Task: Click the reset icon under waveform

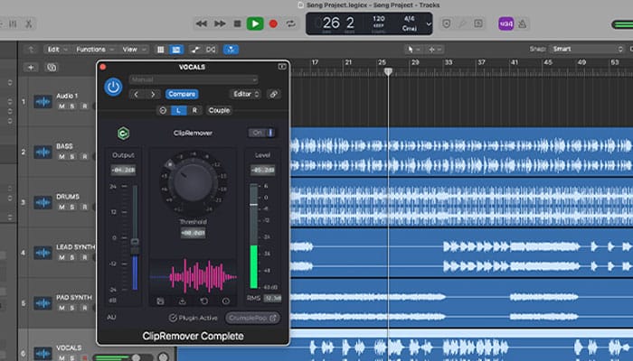Action: (203, 301)
